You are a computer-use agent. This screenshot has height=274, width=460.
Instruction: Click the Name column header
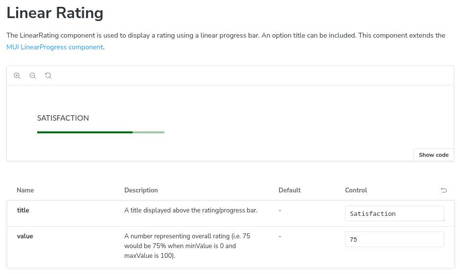[x=25, y=190]
